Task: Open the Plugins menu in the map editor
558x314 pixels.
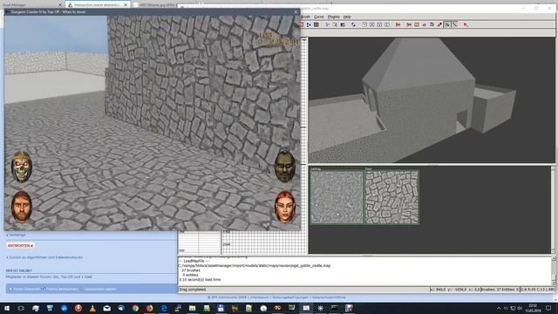Action: pos(333,17)
